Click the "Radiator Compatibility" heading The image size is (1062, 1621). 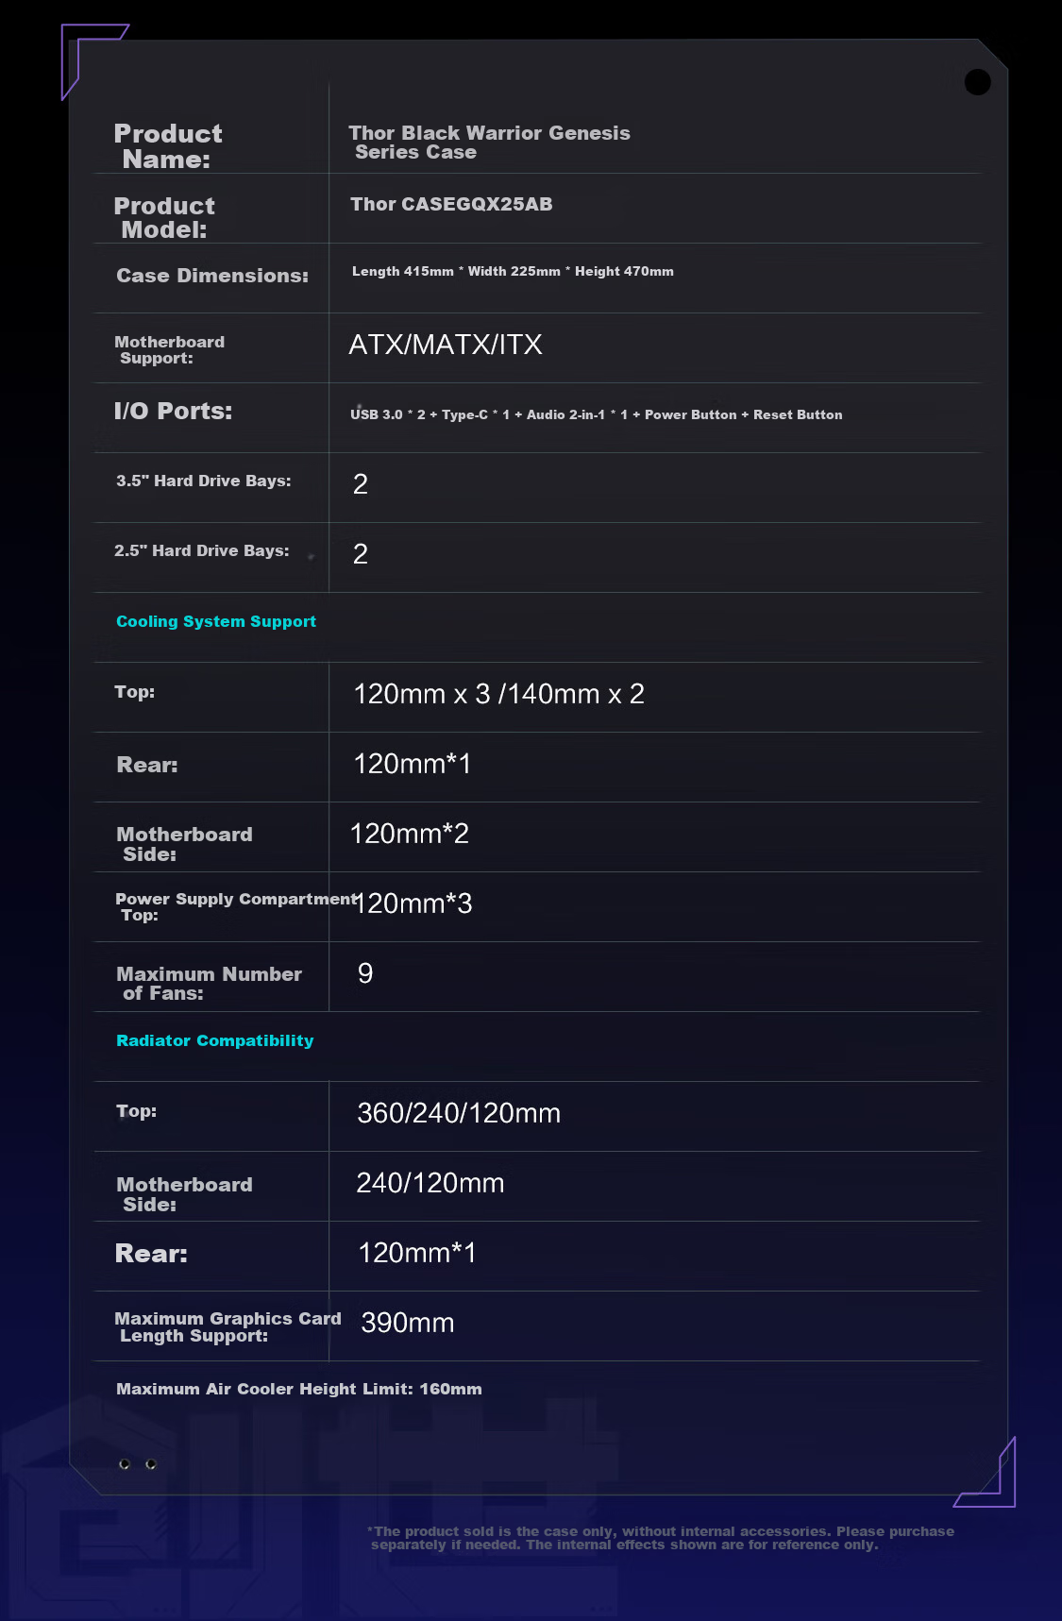(214, 1040)
